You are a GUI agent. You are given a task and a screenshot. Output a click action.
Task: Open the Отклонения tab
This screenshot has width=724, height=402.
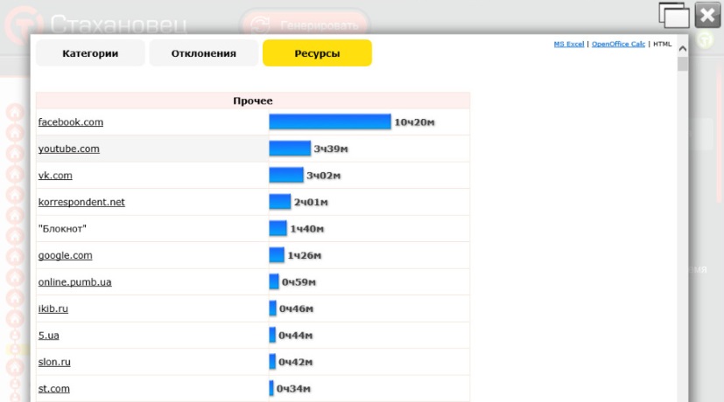(x=204, y=53)
